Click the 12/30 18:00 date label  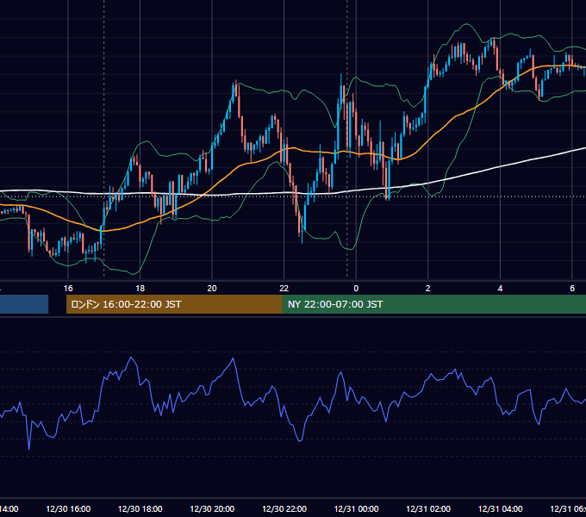point(140,509)
